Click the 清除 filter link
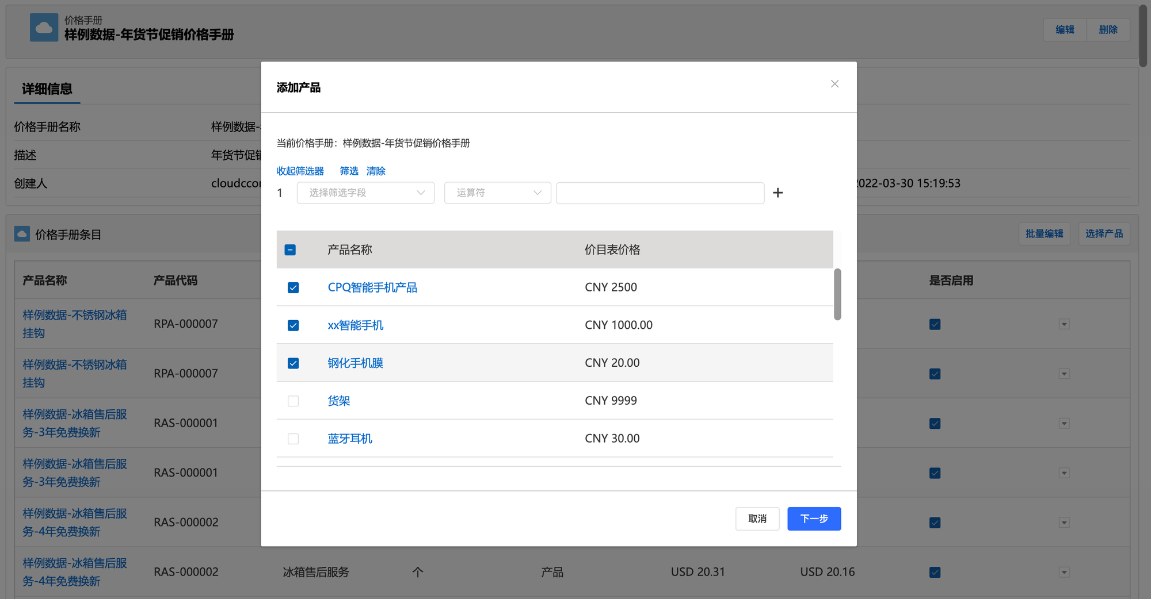The height and width of the screenshot is (599, 1151). [376, 171]
